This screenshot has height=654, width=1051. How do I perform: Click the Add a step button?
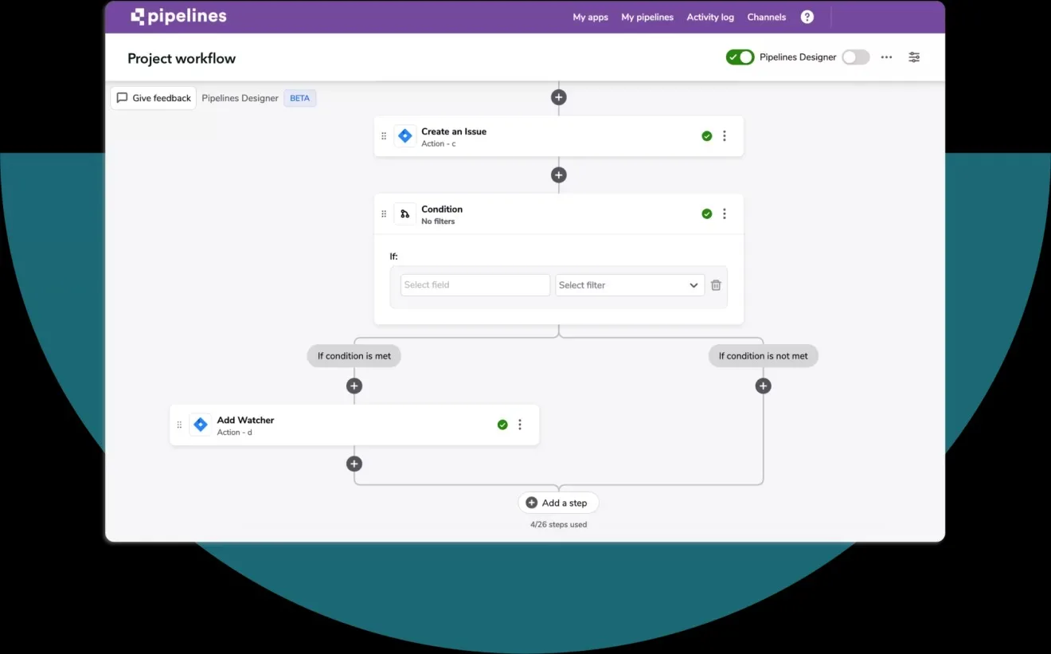point(558,503)
